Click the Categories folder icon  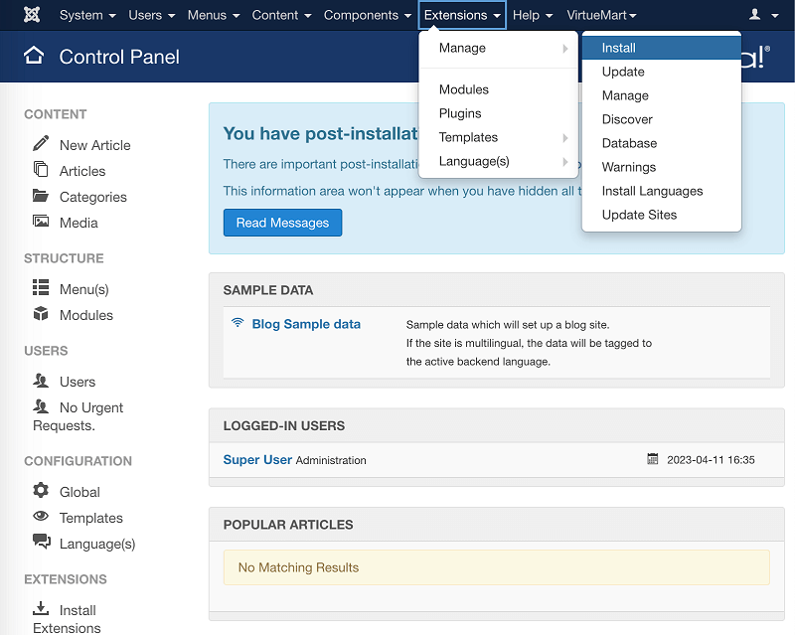point(41,196)
